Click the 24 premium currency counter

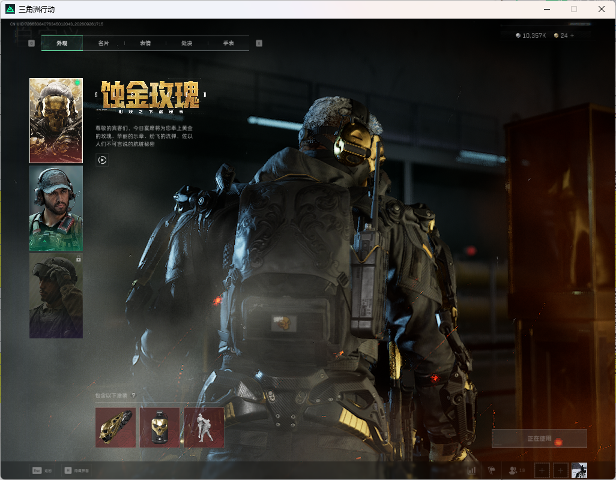coord(561,35)
